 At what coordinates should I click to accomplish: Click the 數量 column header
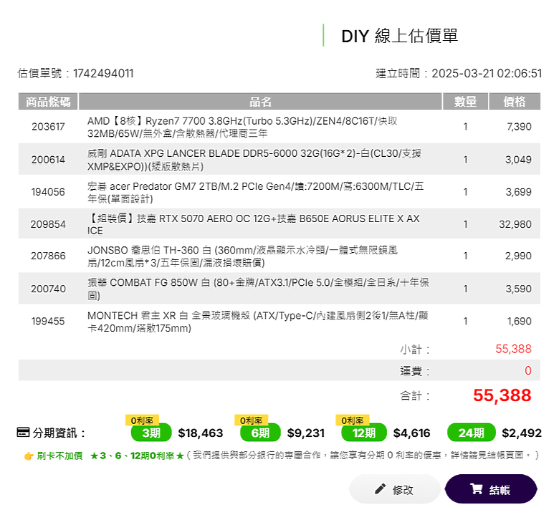pyautogui.click(x=465, y=102)
